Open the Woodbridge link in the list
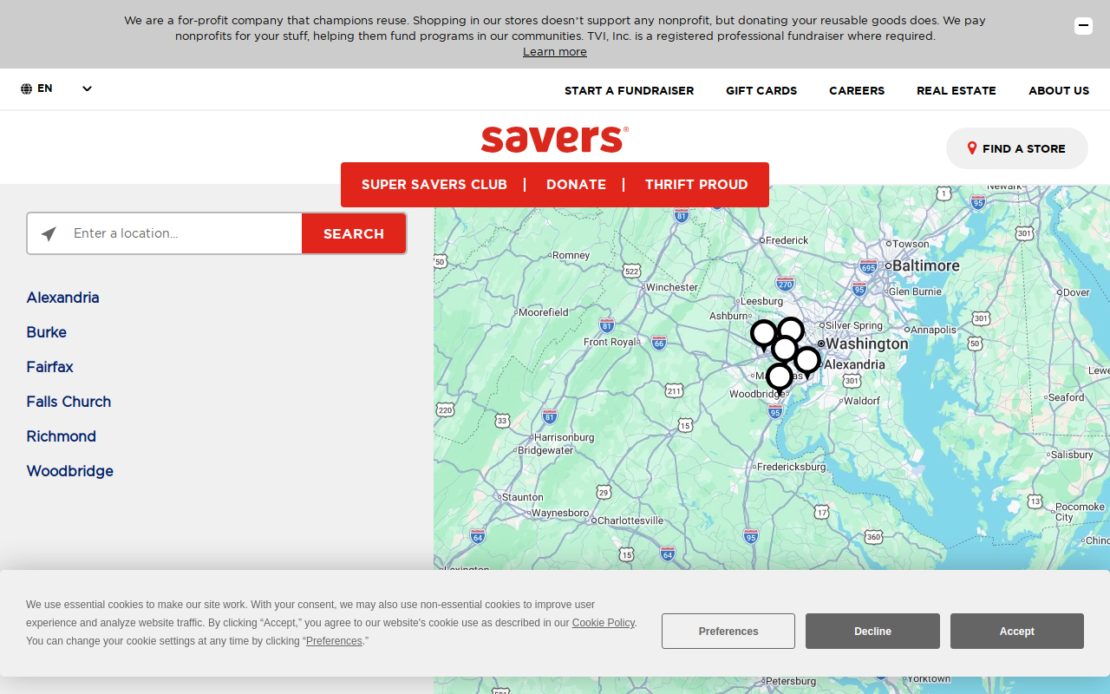Viewport: 1110px width, 694px height. tap(69, 471)
